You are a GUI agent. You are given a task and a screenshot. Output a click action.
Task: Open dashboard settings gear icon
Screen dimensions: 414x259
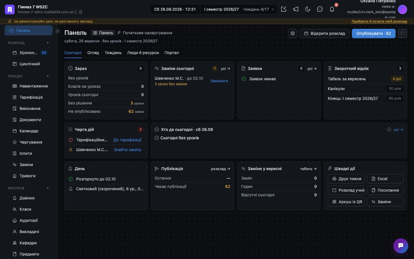292,33
